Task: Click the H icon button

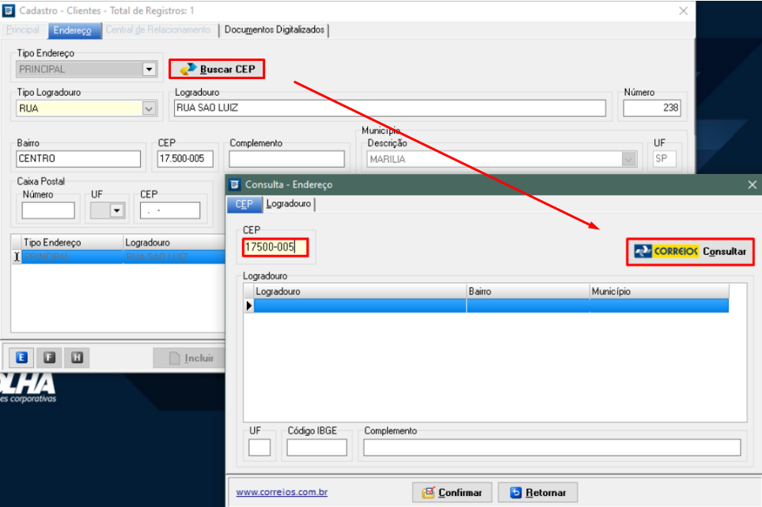Action: (76, 357)
